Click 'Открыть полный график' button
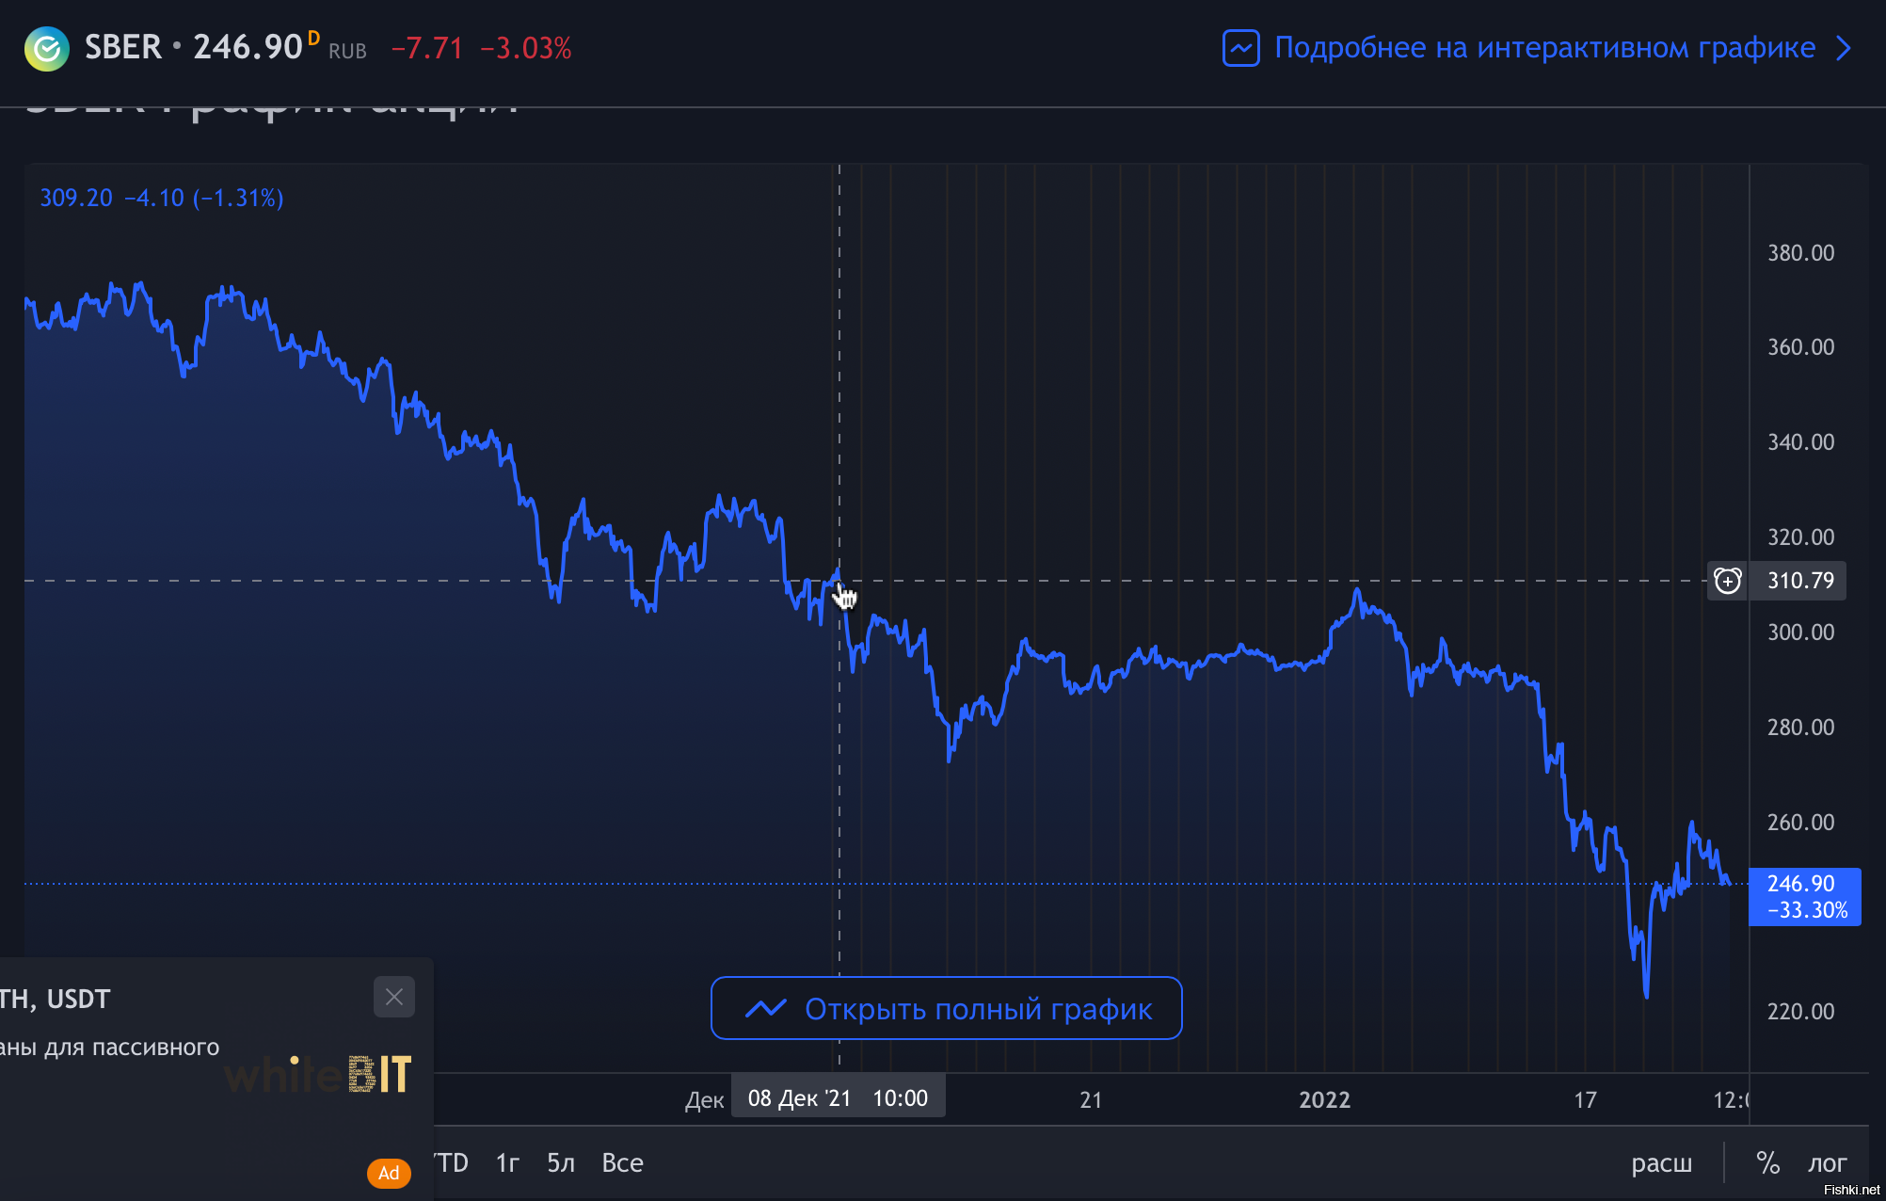 (946, 1008)
